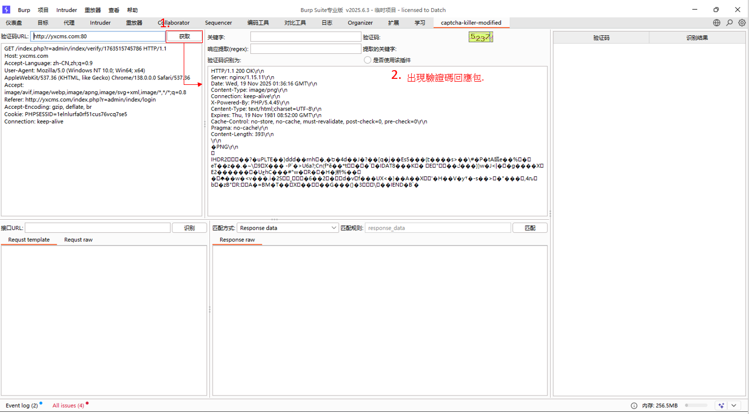749x414 pixels.
Task: Switch to the Intruder tab
Action: [100, 23]
